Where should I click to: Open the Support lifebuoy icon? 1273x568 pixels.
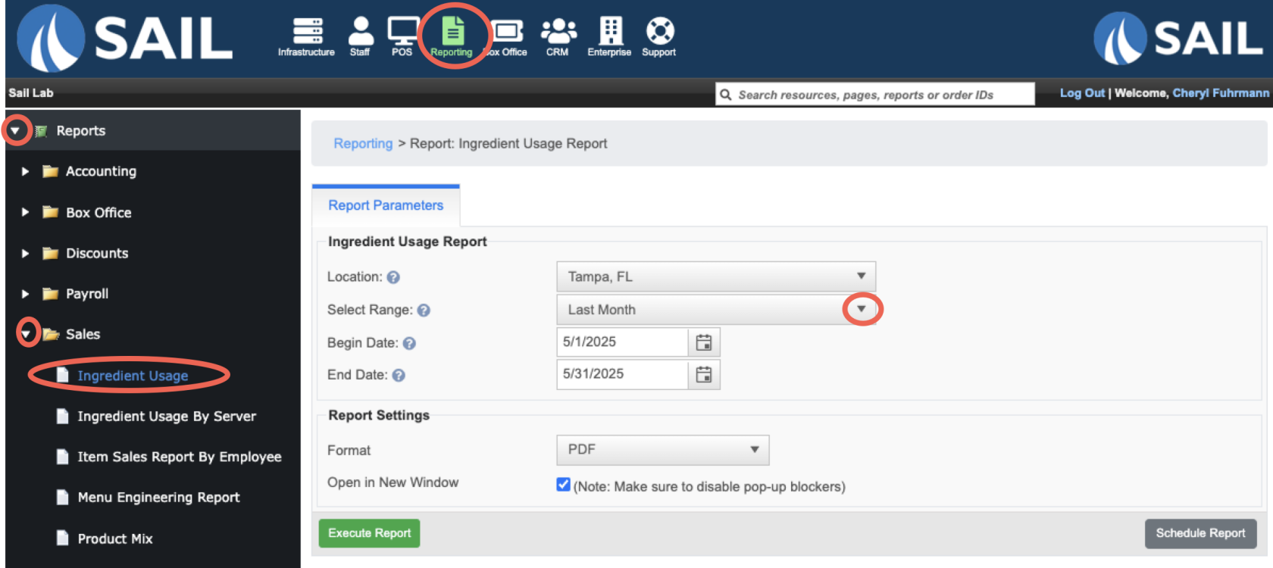[x=659, y=32]
